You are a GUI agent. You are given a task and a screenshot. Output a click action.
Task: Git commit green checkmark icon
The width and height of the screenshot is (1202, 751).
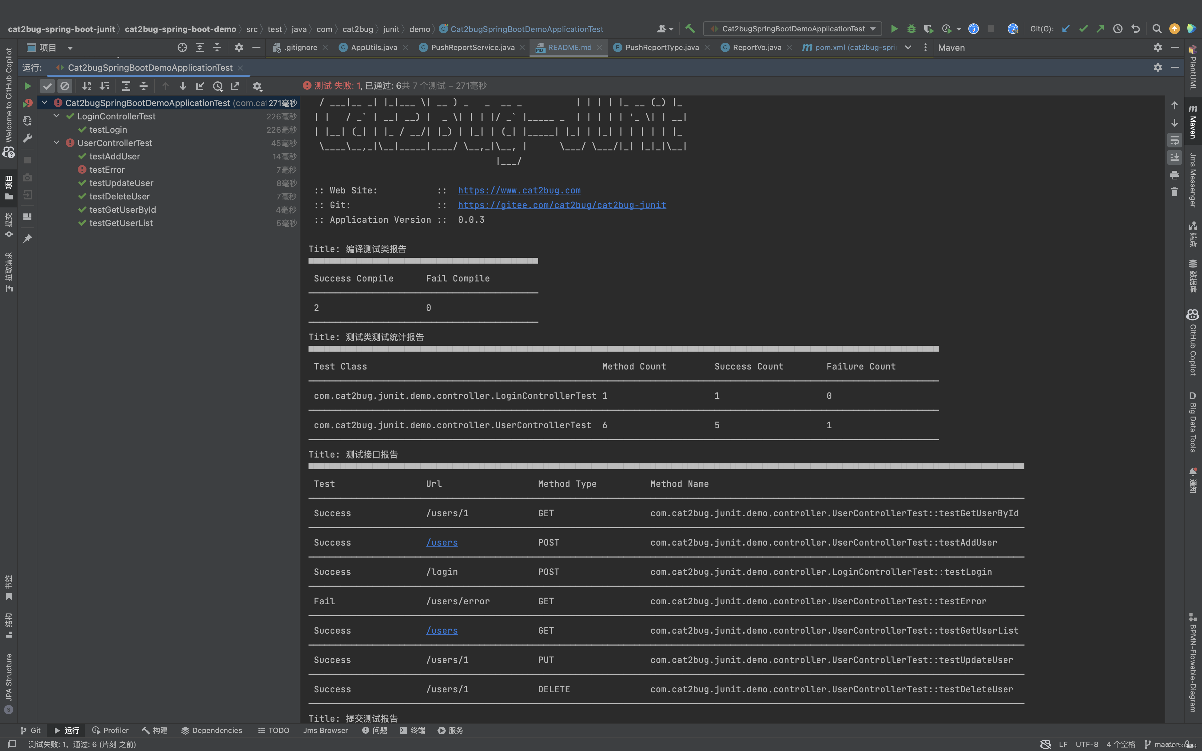[1083, 29]
